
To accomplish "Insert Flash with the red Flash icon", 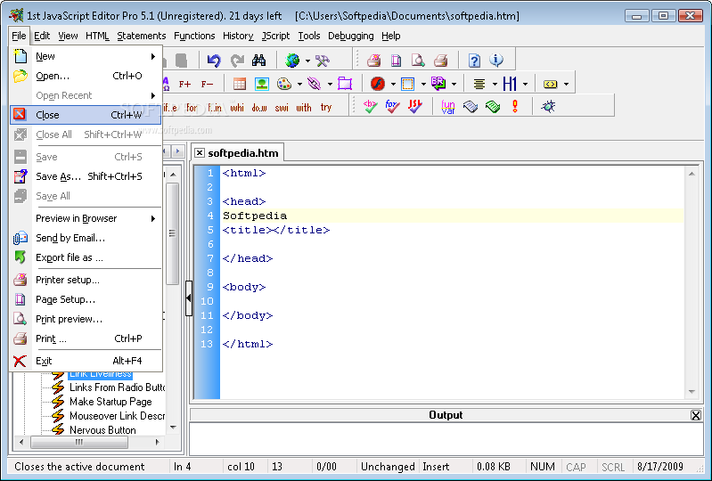I will 377,84.
